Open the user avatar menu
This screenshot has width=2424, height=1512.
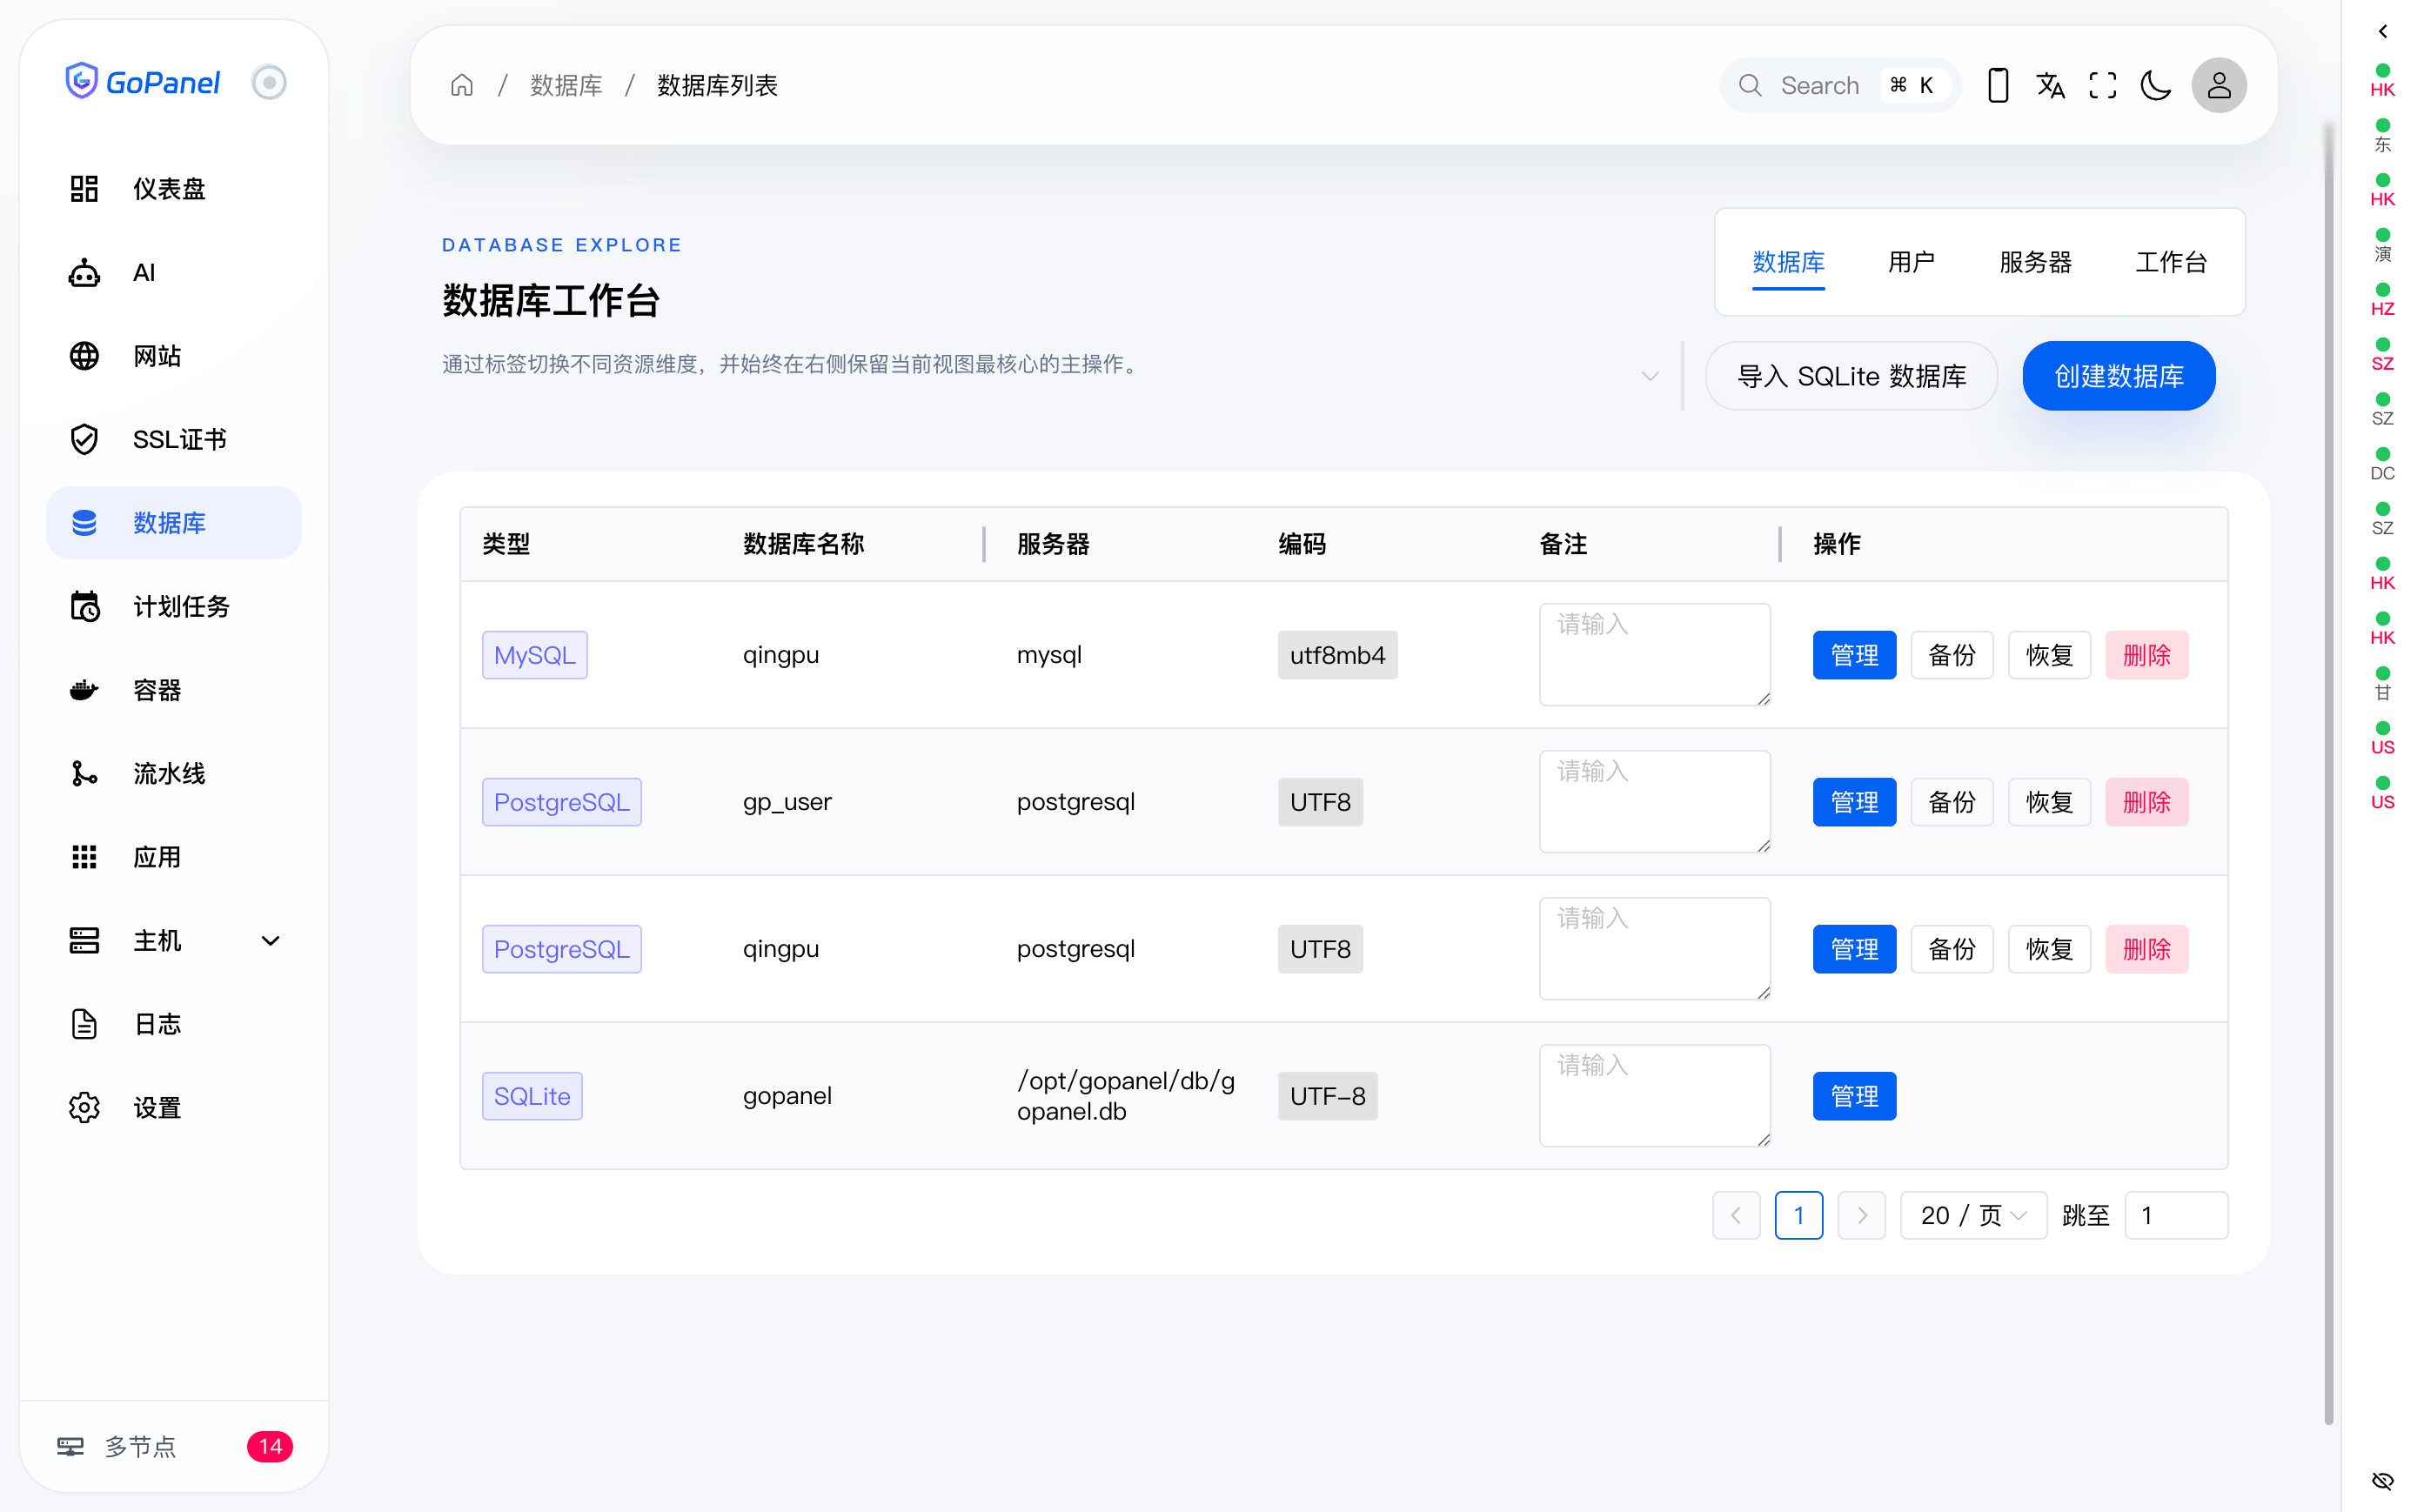pos(2219,85)
